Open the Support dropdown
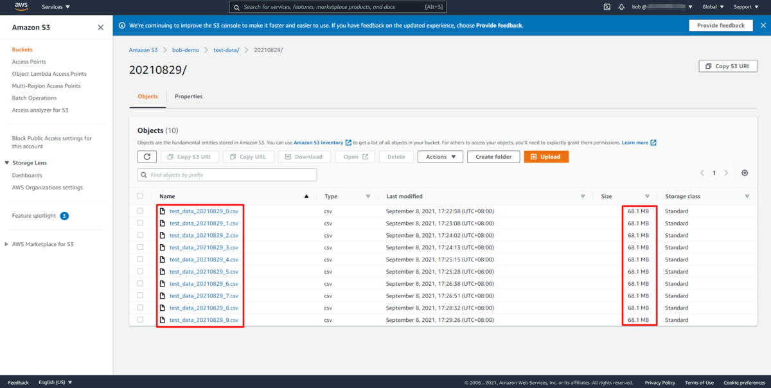Image resolution: width=771 pixels, height=388 pixels. [745, 7]
